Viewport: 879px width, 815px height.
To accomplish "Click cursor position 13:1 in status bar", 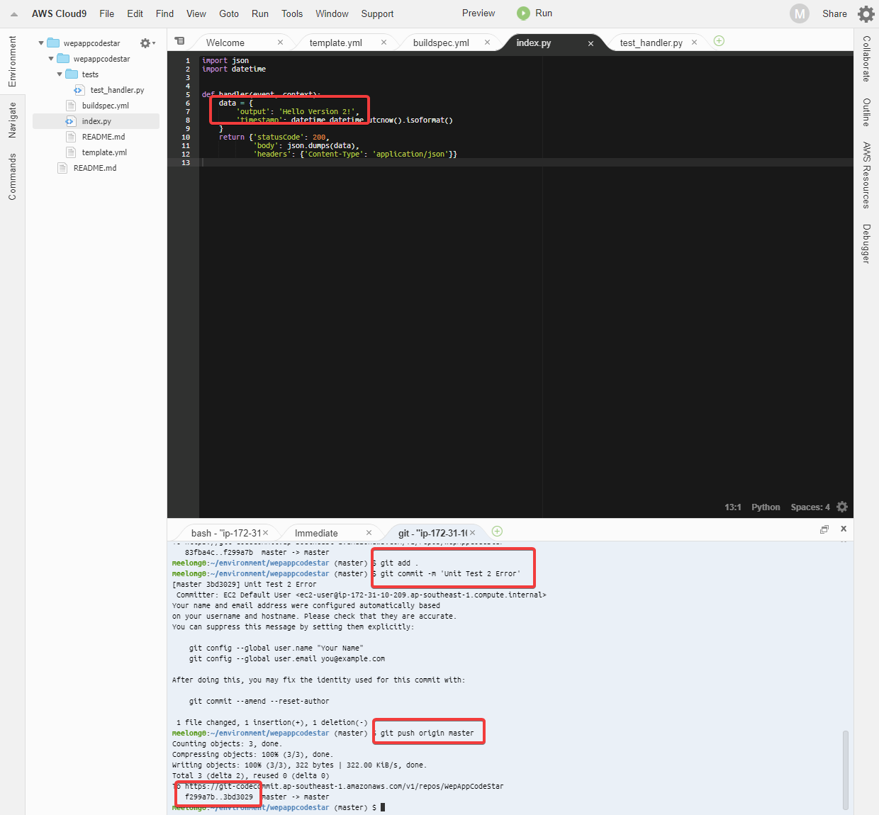I will point(733,507).
